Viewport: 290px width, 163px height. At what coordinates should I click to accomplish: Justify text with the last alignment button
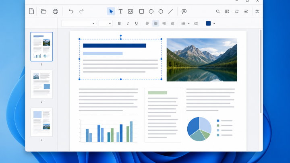(172, 23)
